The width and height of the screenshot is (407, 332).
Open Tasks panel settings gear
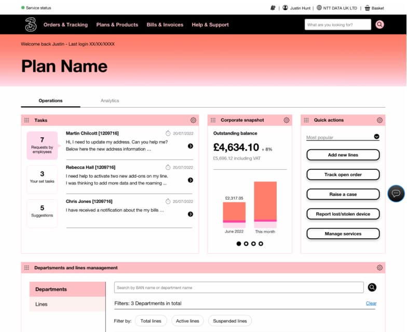tap(193, 120)
